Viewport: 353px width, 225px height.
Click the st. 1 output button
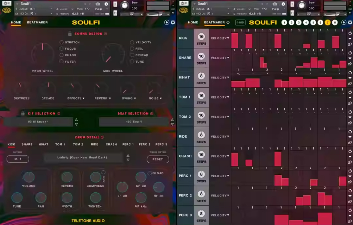(x=18, y=159)
